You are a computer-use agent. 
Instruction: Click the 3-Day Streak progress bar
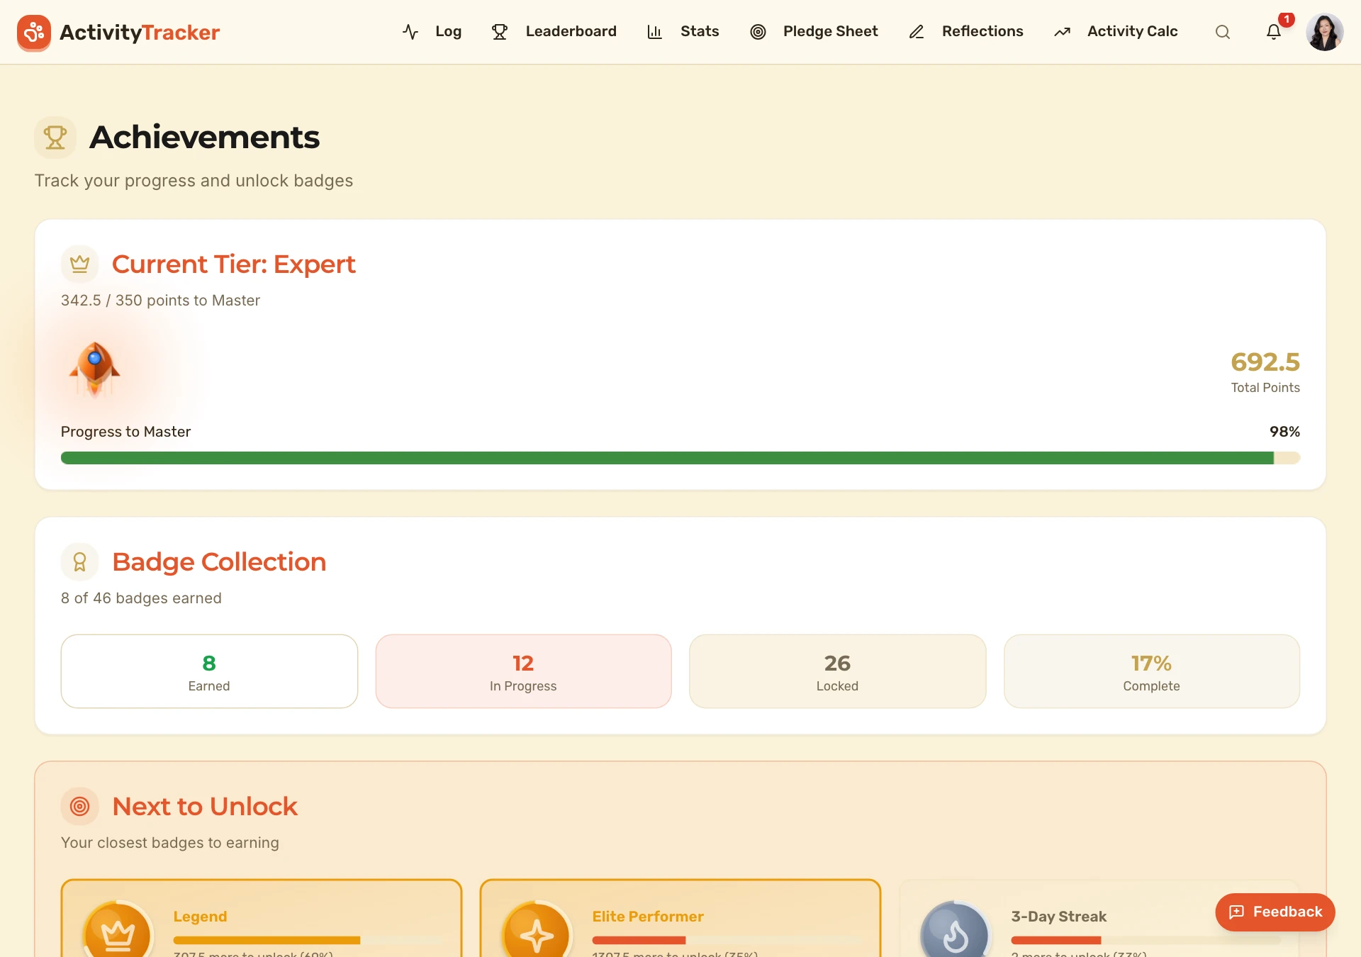pyautogui.click(x=1146, y=941)
